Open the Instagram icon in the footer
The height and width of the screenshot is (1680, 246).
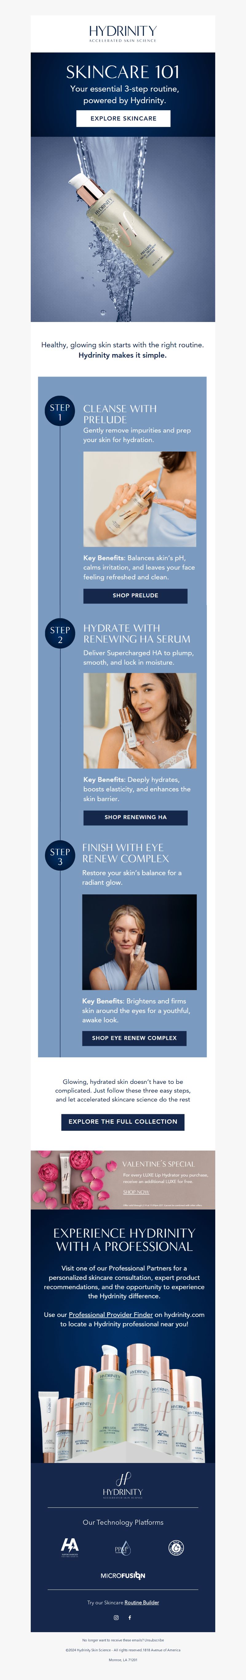click(116, 1617)
